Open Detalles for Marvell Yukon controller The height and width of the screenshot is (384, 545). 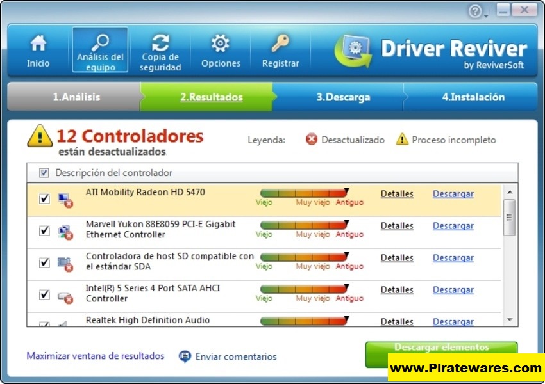tap(397, 226)
